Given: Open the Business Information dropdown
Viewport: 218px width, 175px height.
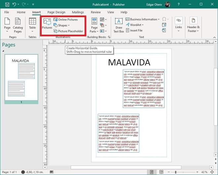Looking at the screenshot, I should point(142,19).
